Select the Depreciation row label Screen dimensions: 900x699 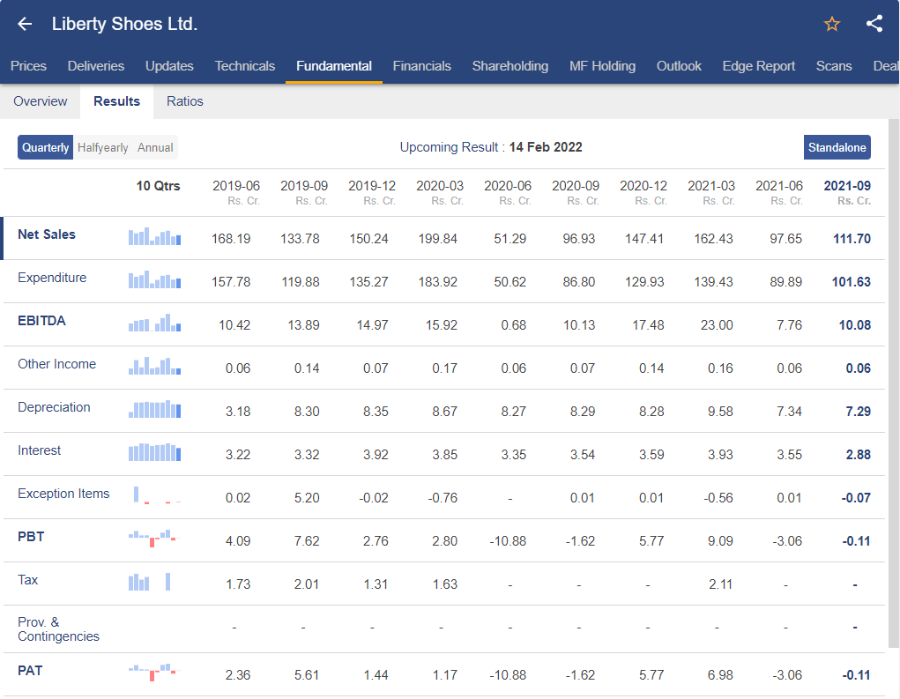click(x=54, y=407)
